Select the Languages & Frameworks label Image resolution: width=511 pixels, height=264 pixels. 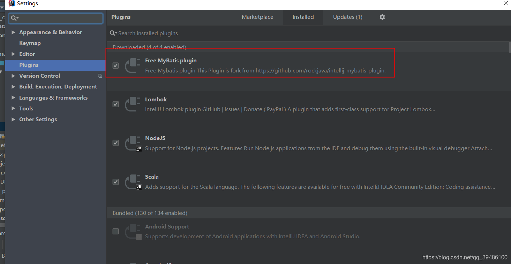coord(53,98)
